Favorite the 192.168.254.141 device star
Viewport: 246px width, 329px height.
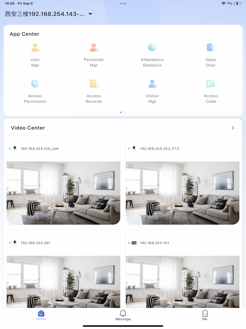(131, 260)
